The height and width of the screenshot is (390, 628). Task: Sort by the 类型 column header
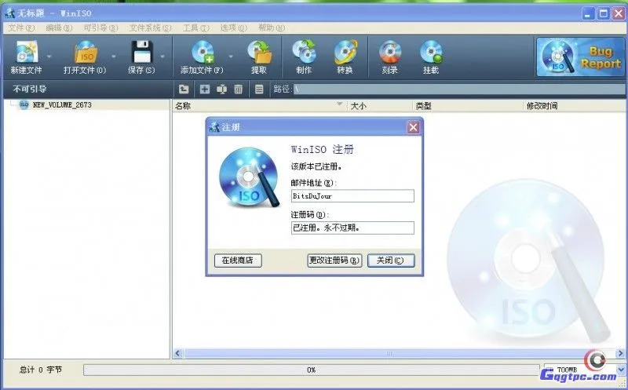(467, 106)
